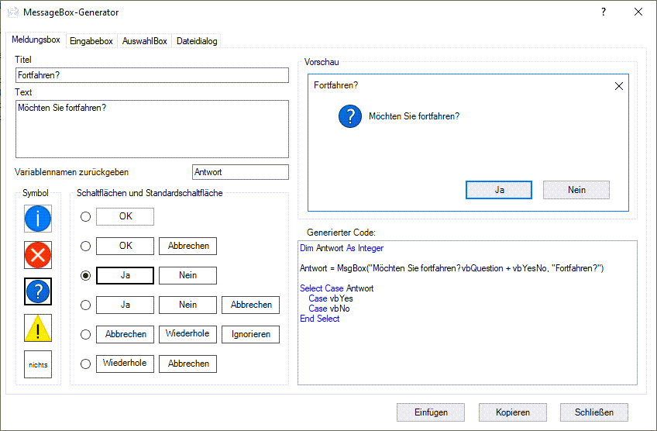Set Wiederhole default in Abbrechen/Wiederhole/Ignorieren row

coord(187,334)
